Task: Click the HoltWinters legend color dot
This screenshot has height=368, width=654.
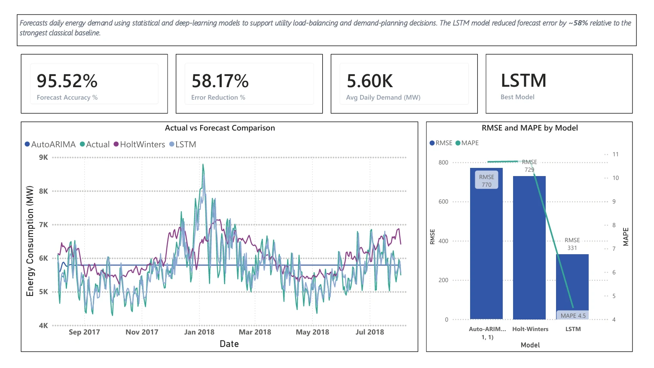Action: pyautogui.click(x=116, y=145)
